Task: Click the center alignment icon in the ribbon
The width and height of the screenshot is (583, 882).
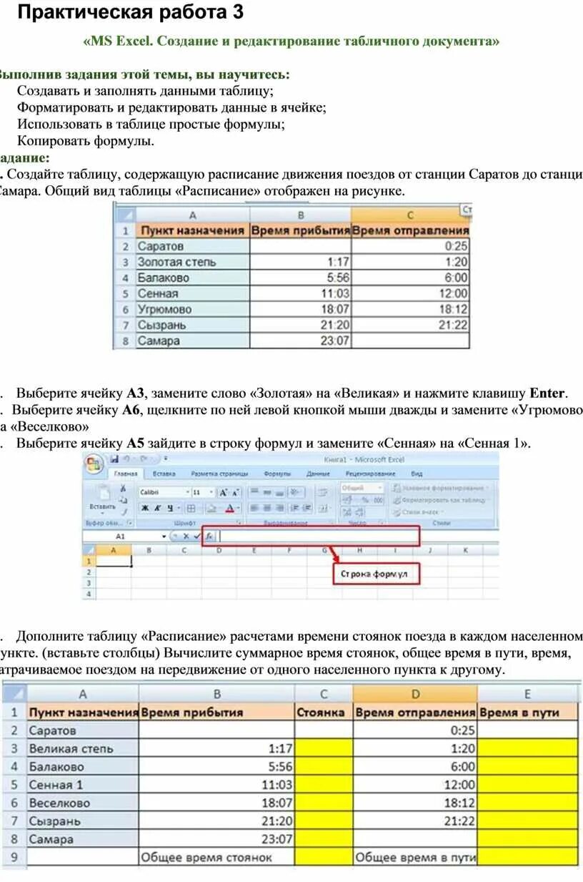Action: click(266, 507)
